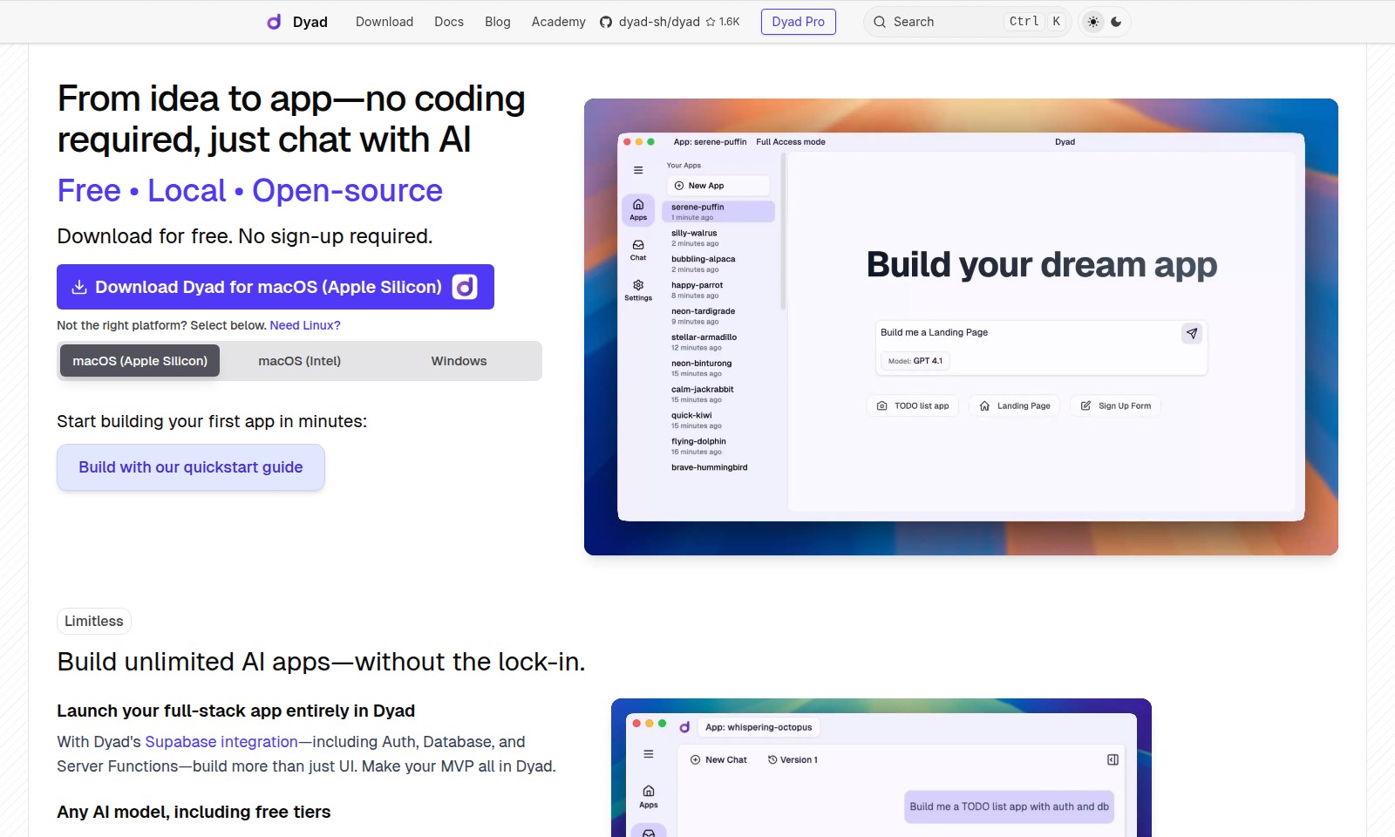Focus the Search box in the navbar
Image resolution: width=1395 pixels, height=837 pixels.
[967, 22]
